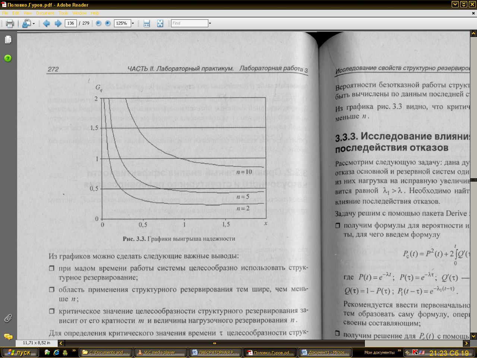Click the total page count 279
This screenshot has height=358, width=477.
86,23
